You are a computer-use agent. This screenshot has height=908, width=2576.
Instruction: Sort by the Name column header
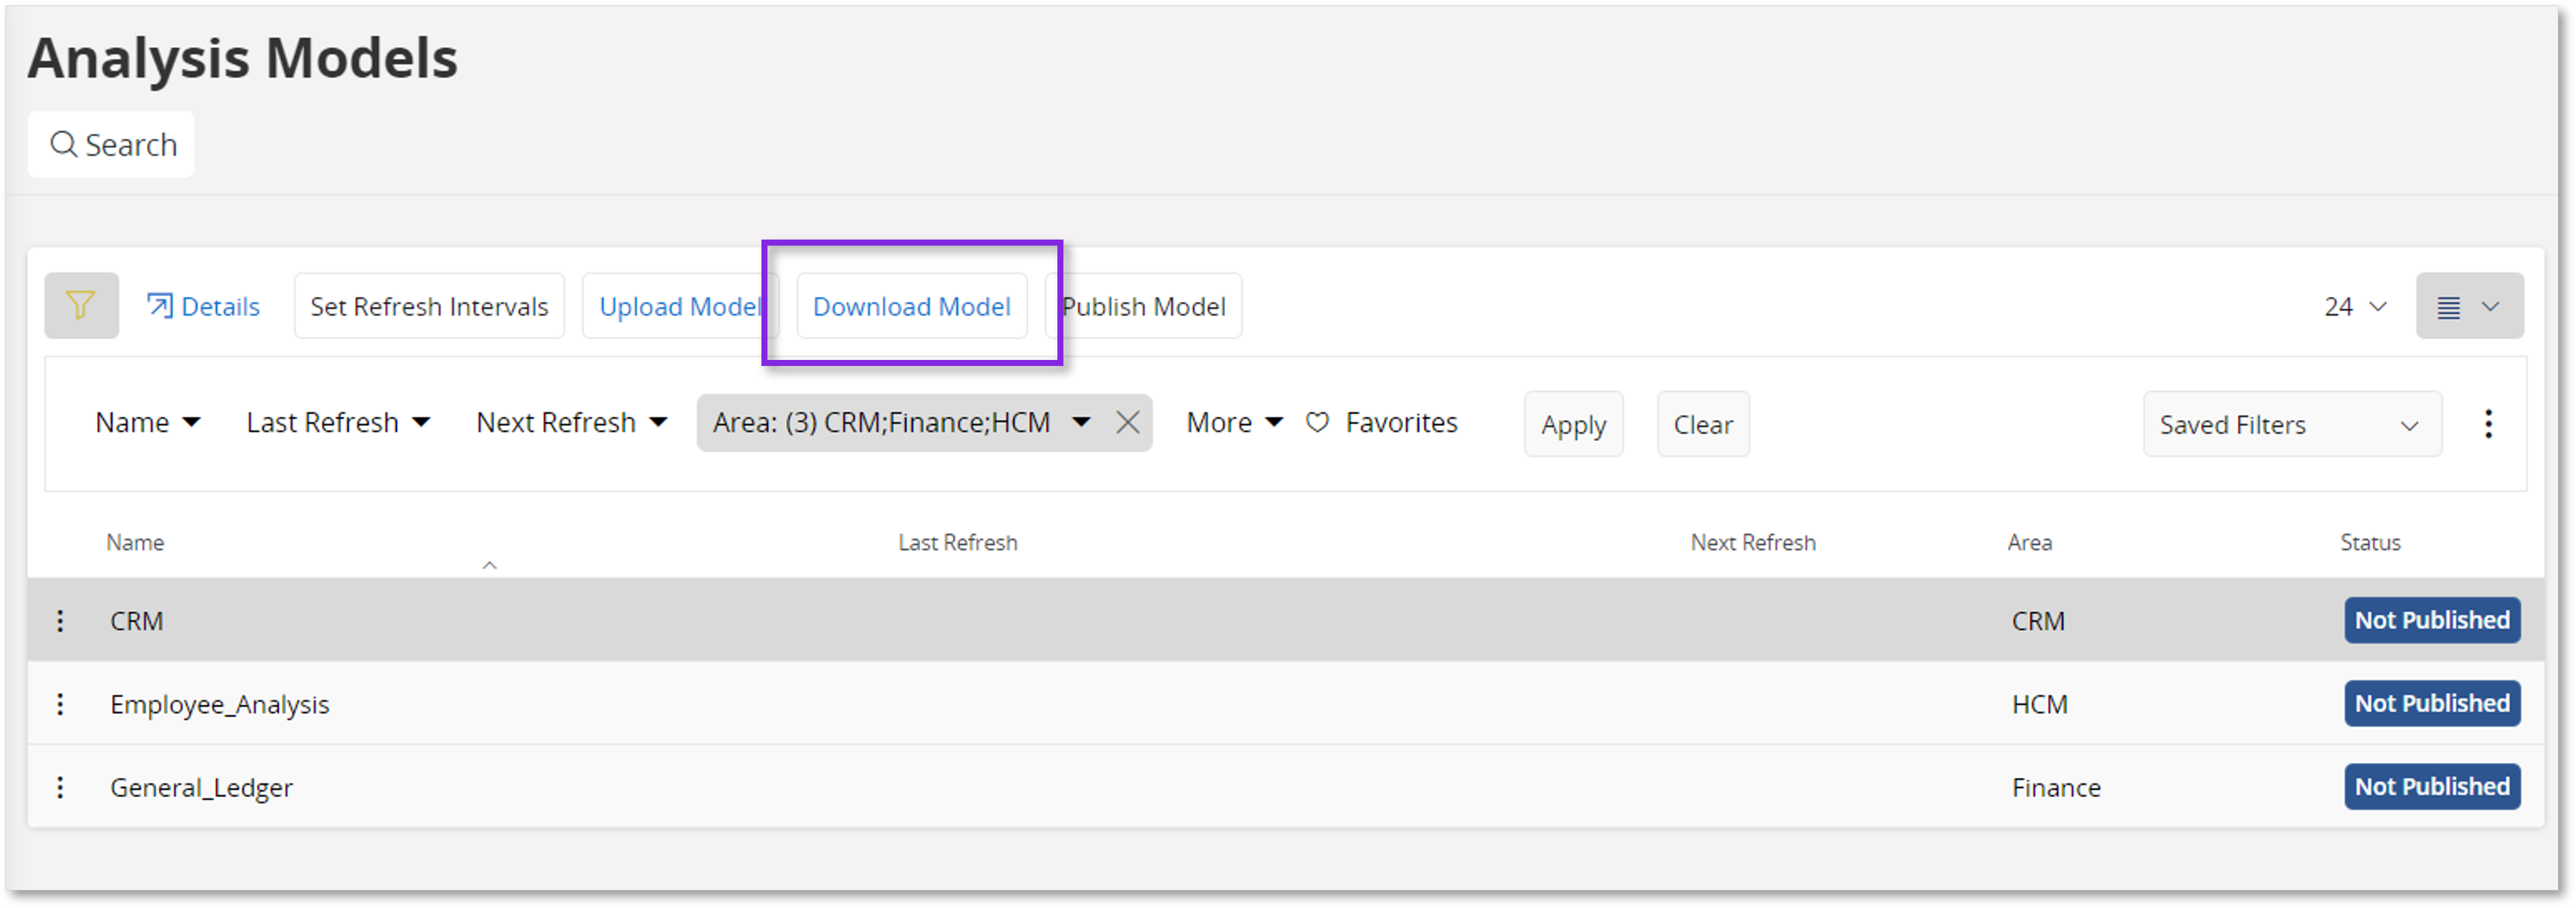[135, 542]
